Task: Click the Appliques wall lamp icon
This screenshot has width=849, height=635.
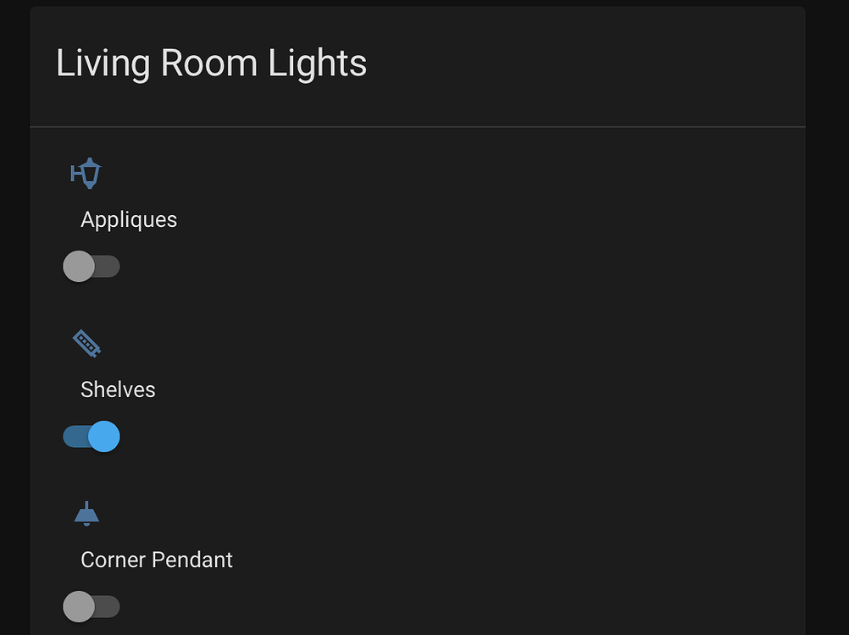Action: pos(86,173)
